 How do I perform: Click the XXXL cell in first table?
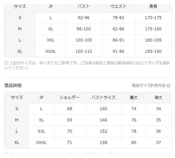51,51
